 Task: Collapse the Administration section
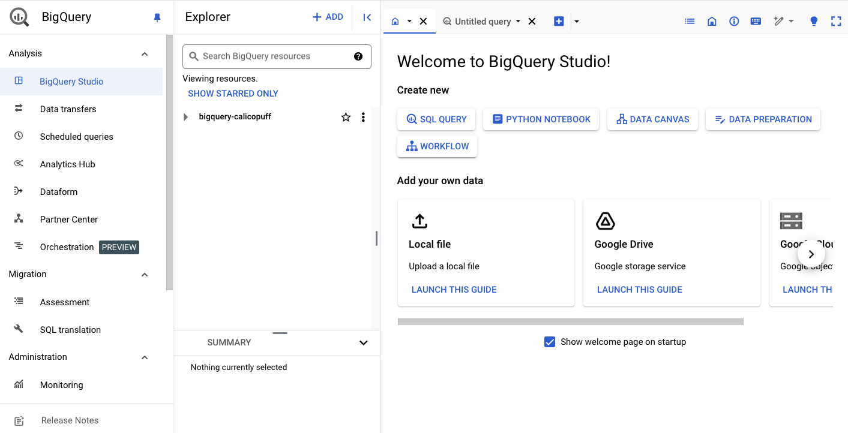coord(145,357)
